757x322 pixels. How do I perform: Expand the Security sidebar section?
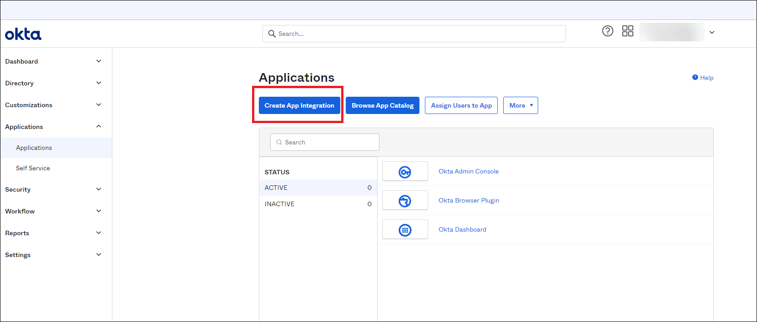(x=99, y=189)
